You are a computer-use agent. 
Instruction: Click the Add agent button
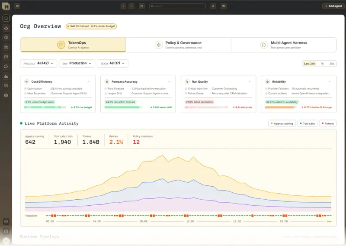[333, 6]
